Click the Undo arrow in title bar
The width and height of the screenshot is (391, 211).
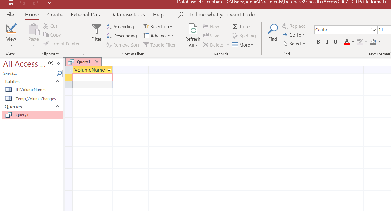click(x=22, y=3)
